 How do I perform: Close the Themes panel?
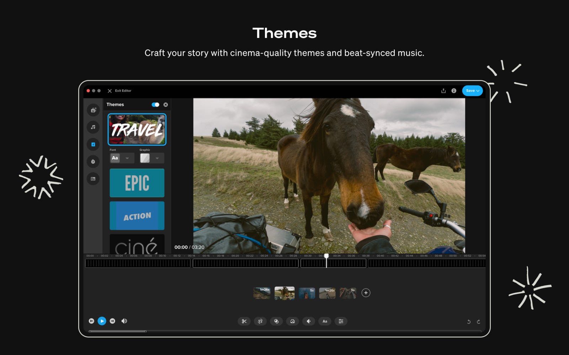(x=165, y=104)
